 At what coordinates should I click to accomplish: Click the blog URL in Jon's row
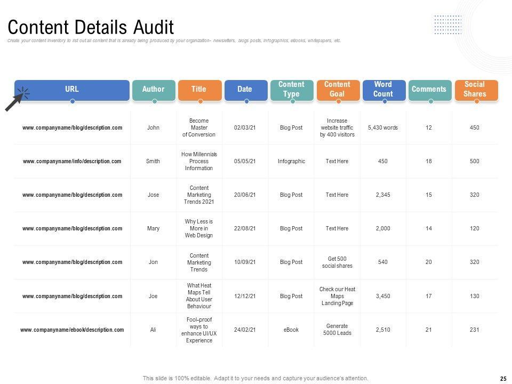point(72,262)
